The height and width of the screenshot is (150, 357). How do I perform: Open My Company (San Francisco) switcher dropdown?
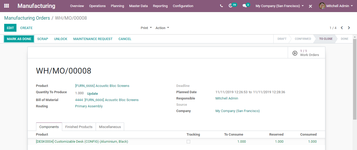[x=280, y=6]
